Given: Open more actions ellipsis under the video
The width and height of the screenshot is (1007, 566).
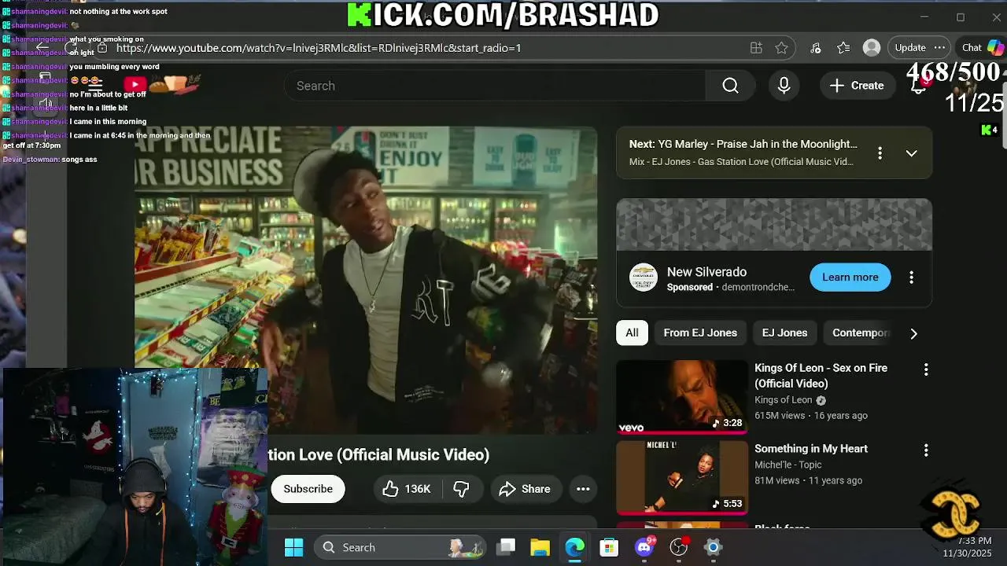Looking at the screenshot, I should [x=583, y=489].
